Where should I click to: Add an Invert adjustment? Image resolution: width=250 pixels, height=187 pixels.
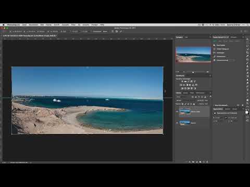(182, 88)
